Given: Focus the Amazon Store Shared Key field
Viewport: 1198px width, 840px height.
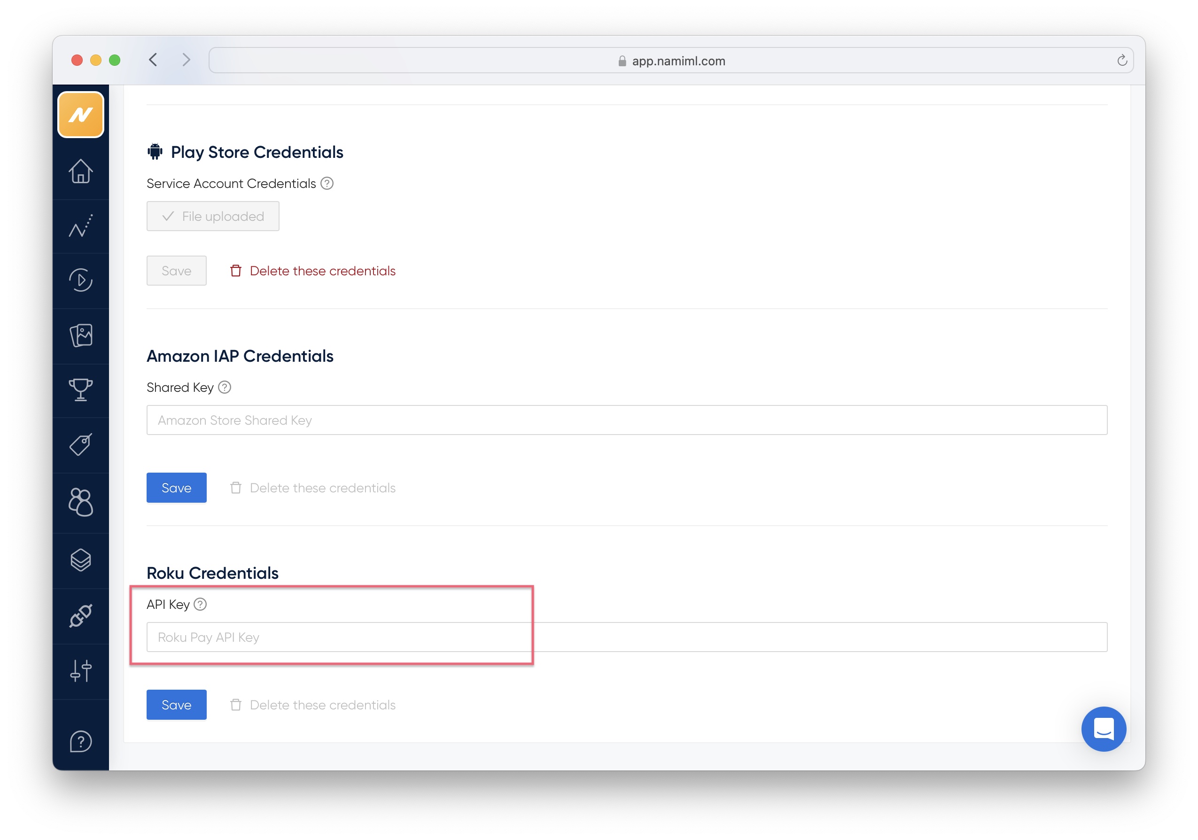Looking at the screenshot, I should (x=626, y=420).
